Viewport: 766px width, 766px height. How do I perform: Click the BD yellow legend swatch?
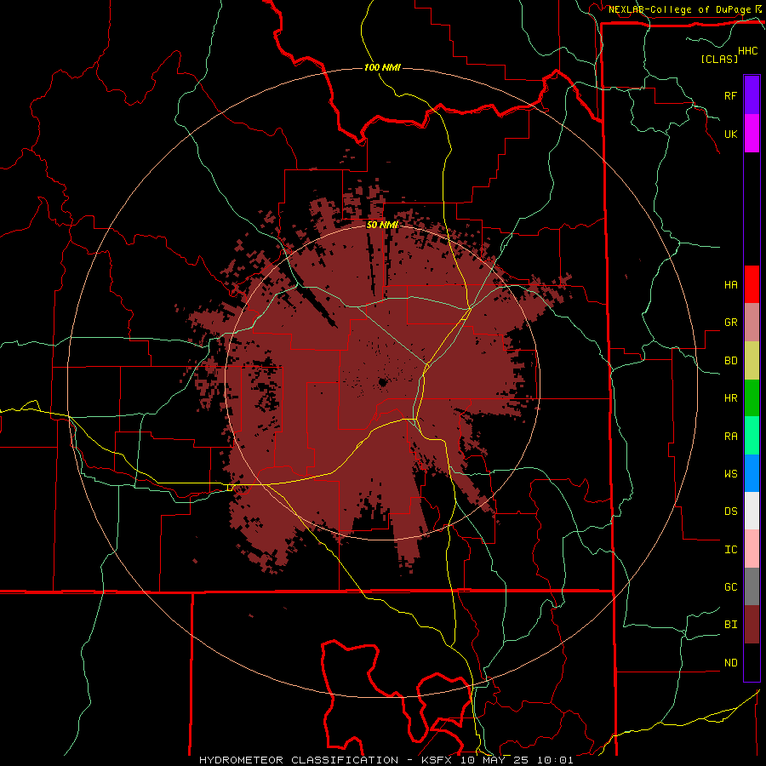tap(752, 361)
